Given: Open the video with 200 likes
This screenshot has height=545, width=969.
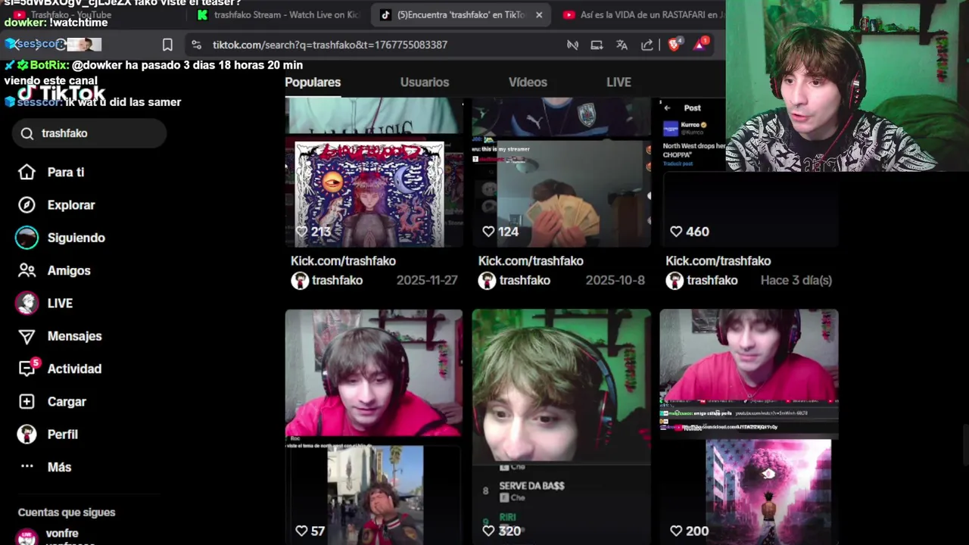Looking at the screenshot, I should click(749, 427).
